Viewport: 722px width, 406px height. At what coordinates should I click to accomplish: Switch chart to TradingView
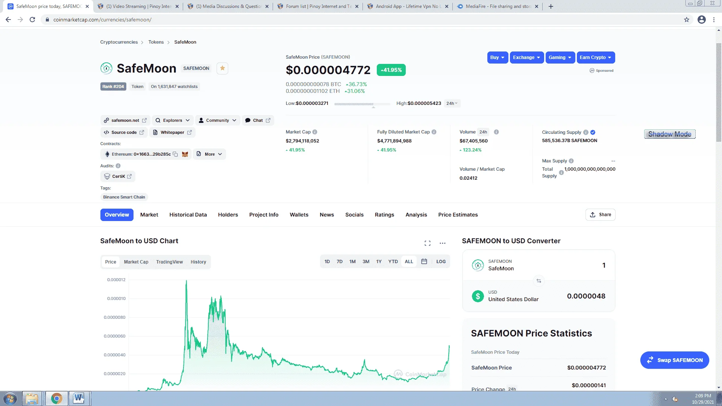coord(170,262)
